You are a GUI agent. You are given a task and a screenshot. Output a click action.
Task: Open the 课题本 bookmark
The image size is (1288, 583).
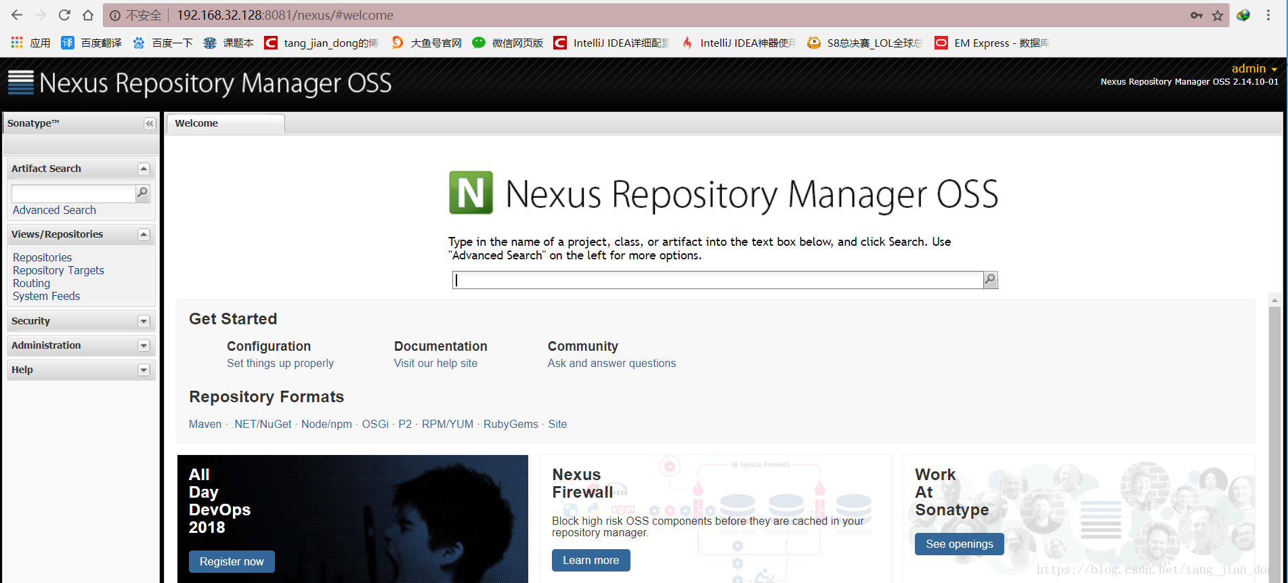tap(229, 43)
